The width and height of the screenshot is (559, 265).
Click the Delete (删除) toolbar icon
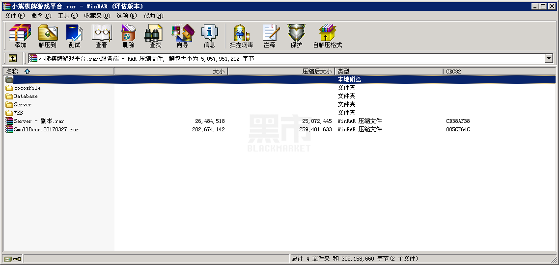click(128, 36)
